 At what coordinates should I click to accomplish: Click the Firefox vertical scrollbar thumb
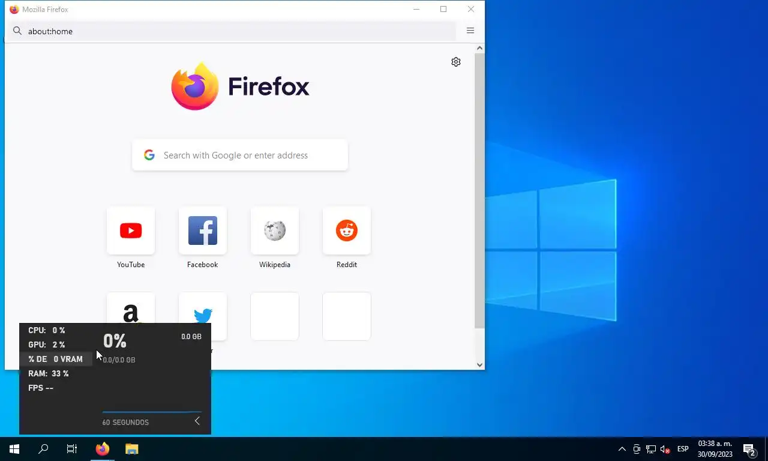coord(479,191)
